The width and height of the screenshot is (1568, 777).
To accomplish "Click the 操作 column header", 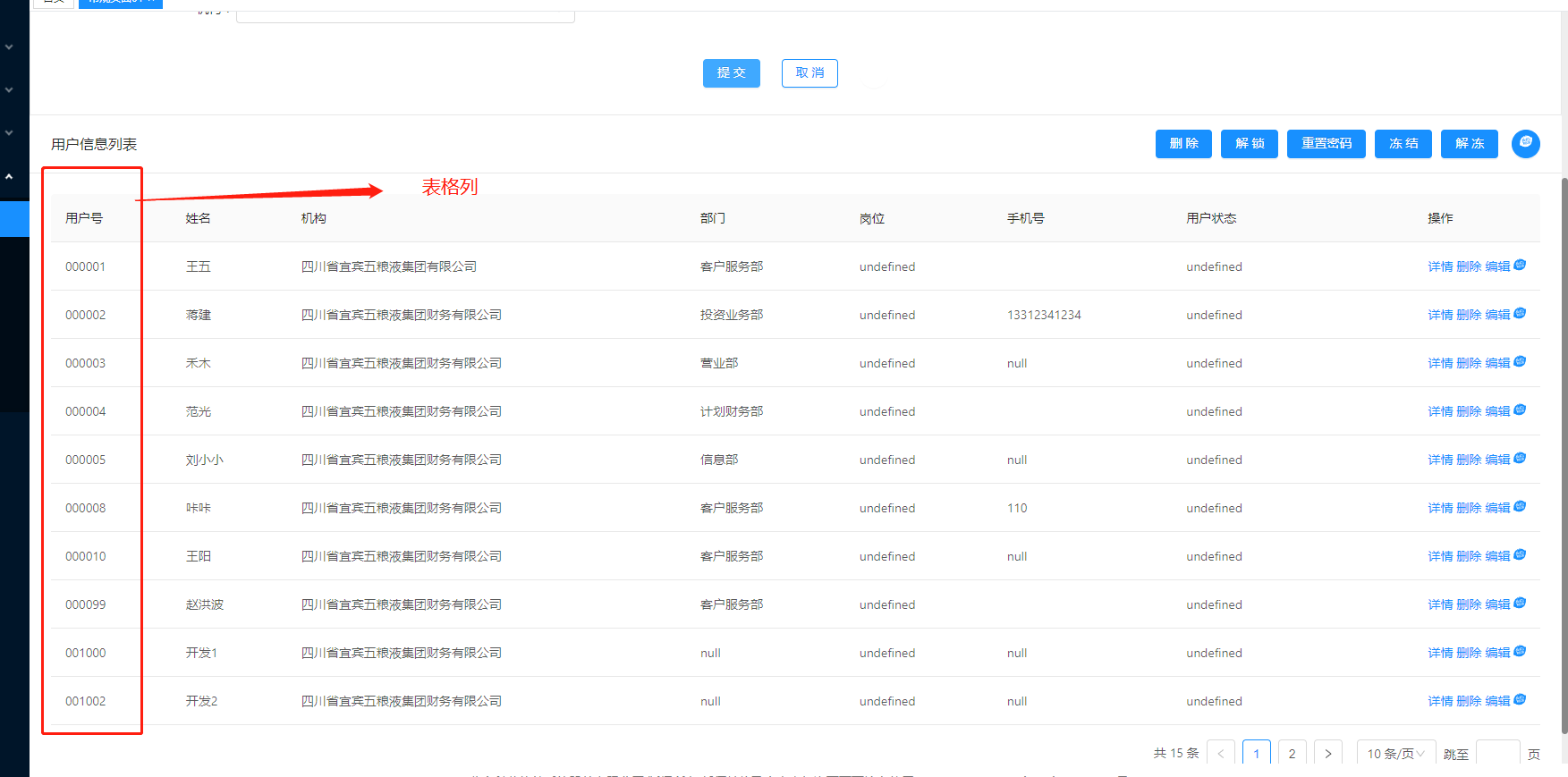I will coord(1440,218).
